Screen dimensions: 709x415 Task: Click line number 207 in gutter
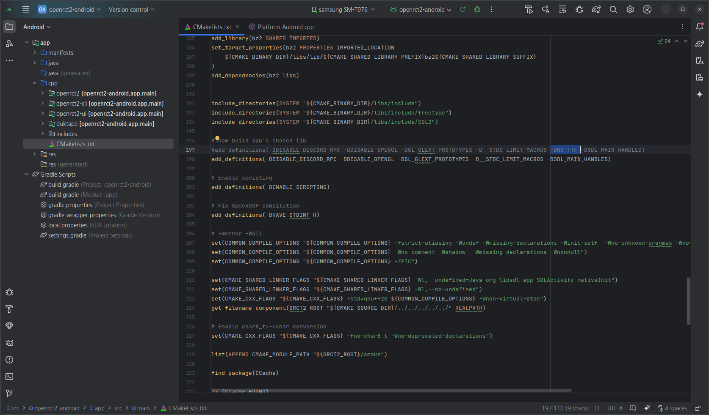pyautogui.click(x=190, y=243)
